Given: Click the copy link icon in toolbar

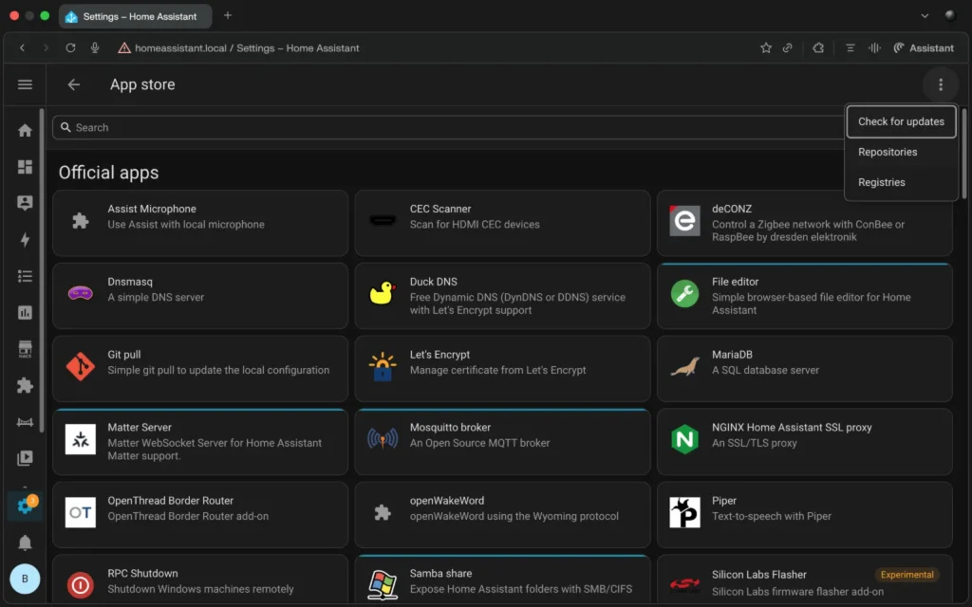Looking at the screenshot, I should click(787, 47).
